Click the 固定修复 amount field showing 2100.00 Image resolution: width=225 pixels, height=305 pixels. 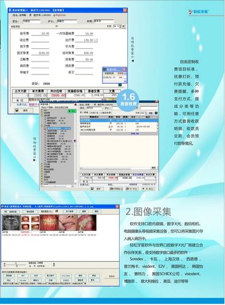[x=40, y=53]
